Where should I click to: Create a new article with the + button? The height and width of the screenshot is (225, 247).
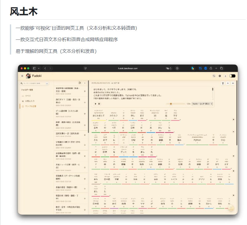(85, 83)
